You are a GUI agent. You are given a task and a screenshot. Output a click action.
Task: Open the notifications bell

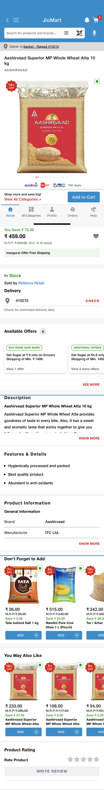pos(87,20)
